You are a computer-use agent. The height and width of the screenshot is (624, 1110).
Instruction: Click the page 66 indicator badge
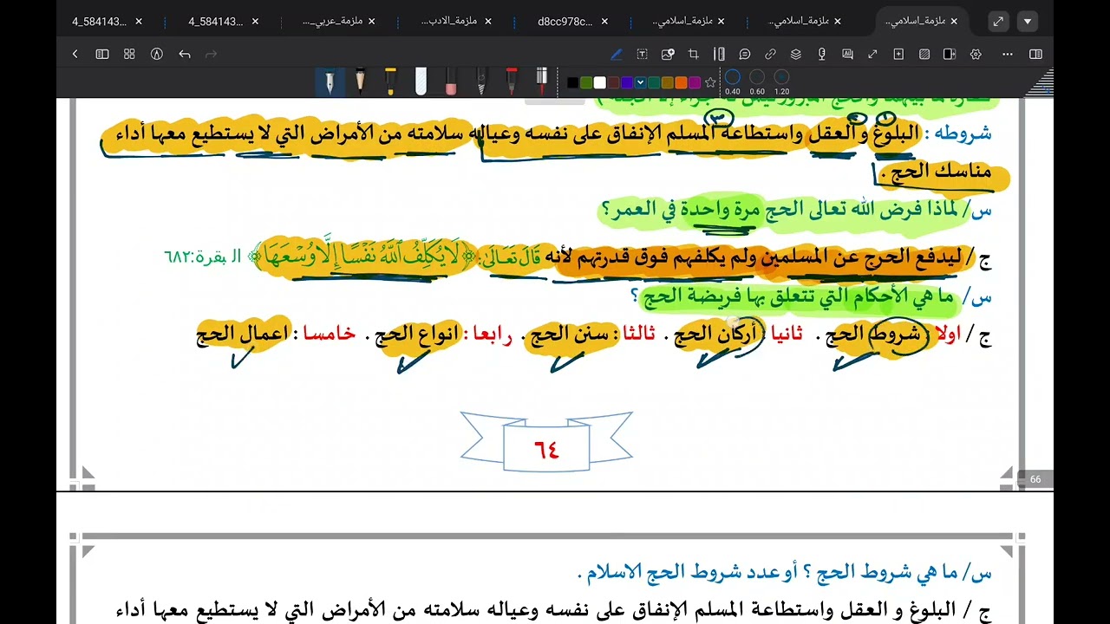1035,479
